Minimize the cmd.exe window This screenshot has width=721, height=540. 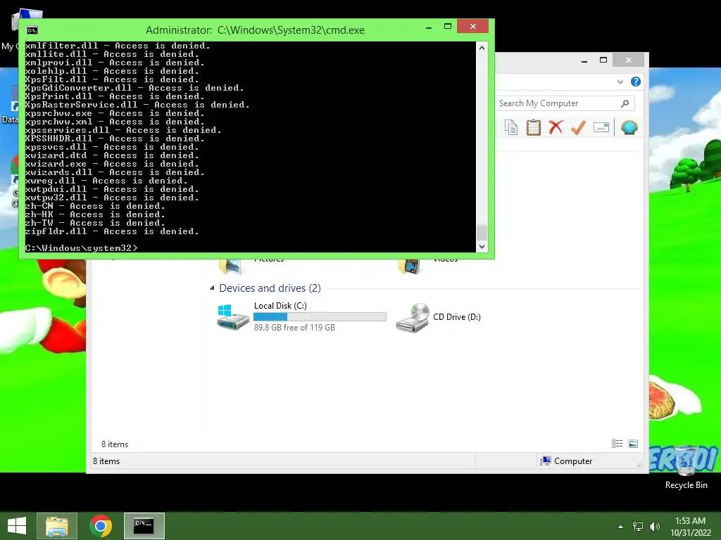429,27
